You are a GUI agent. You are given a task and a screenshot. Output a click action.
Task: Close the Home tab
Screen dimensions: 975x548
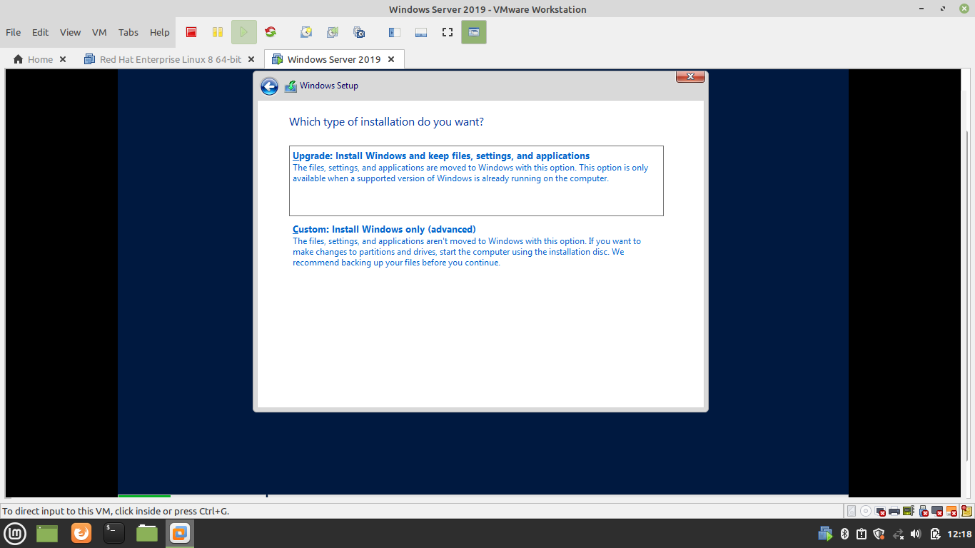coord(63,59)
